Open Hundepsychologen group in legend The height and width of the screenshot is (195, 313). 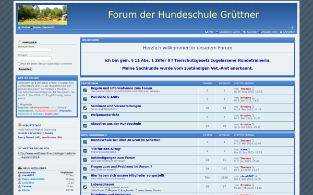tap(46, 111)
